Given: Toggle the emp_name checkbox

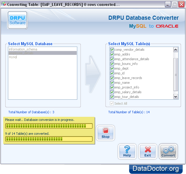Looking at the screenshot, I should (112, 83).
